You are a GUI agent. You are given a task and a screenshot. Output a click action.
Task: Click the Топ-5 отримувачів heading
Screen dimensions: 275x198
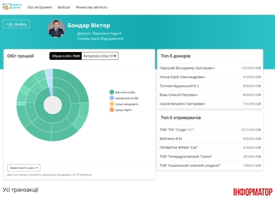[181, 118]
